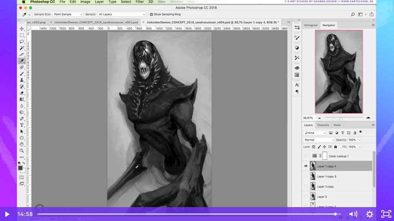Show Layer 2 visibility

[x=306, y=197]
